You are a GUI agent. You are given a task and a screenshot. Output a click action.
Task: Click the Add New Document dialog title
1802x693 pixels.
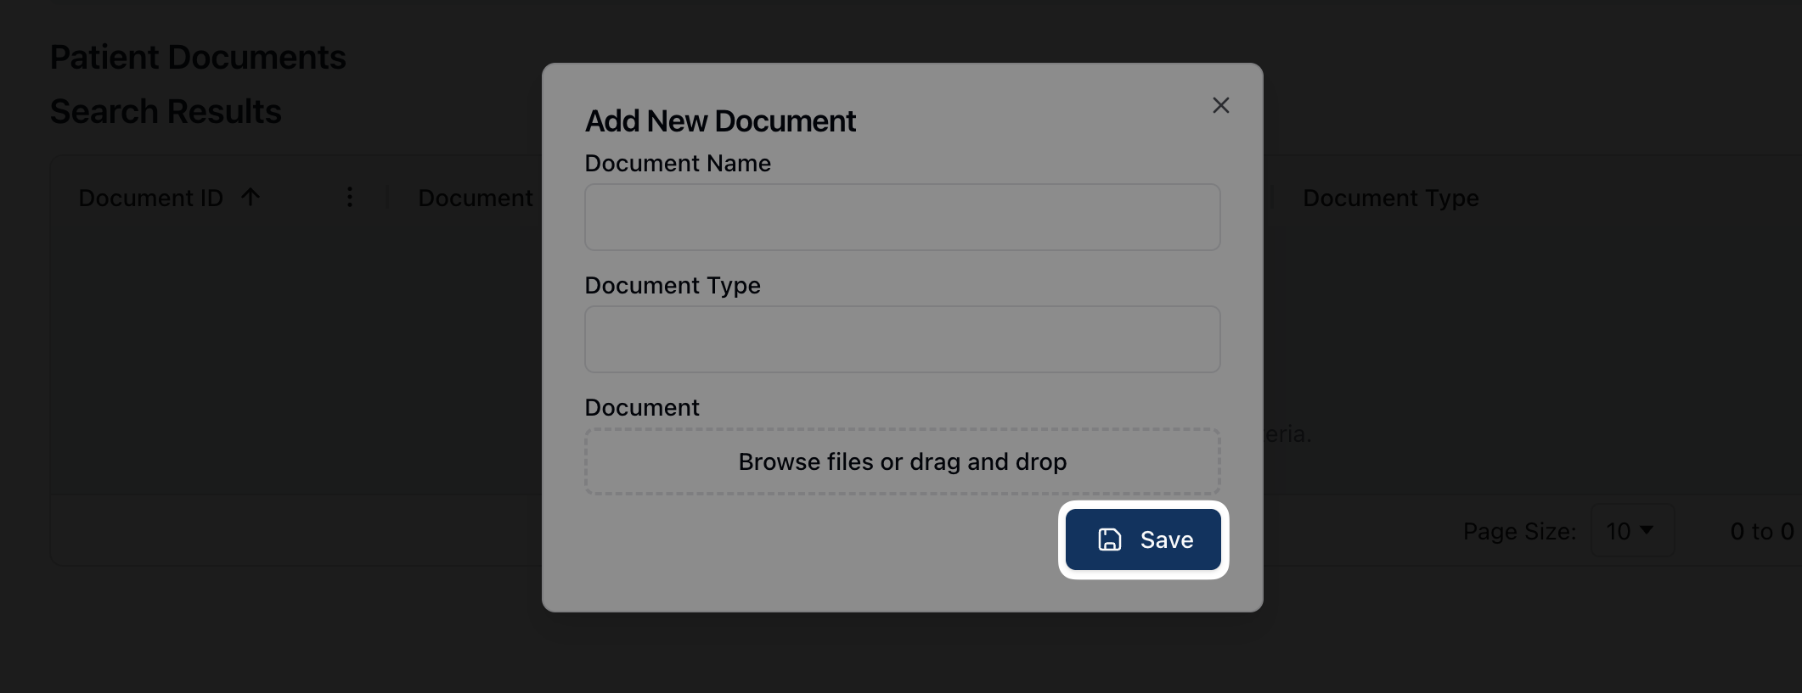[x=720, y=121]
